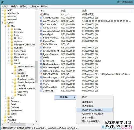The height and width of the screenshot is (130, 134).
Task: Expand the Multimedia tree node
Action: [2, 13]
